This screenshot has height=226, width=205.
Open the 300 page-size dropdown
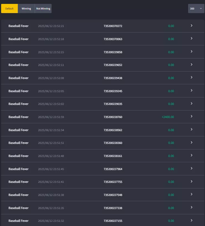(196, 9)
